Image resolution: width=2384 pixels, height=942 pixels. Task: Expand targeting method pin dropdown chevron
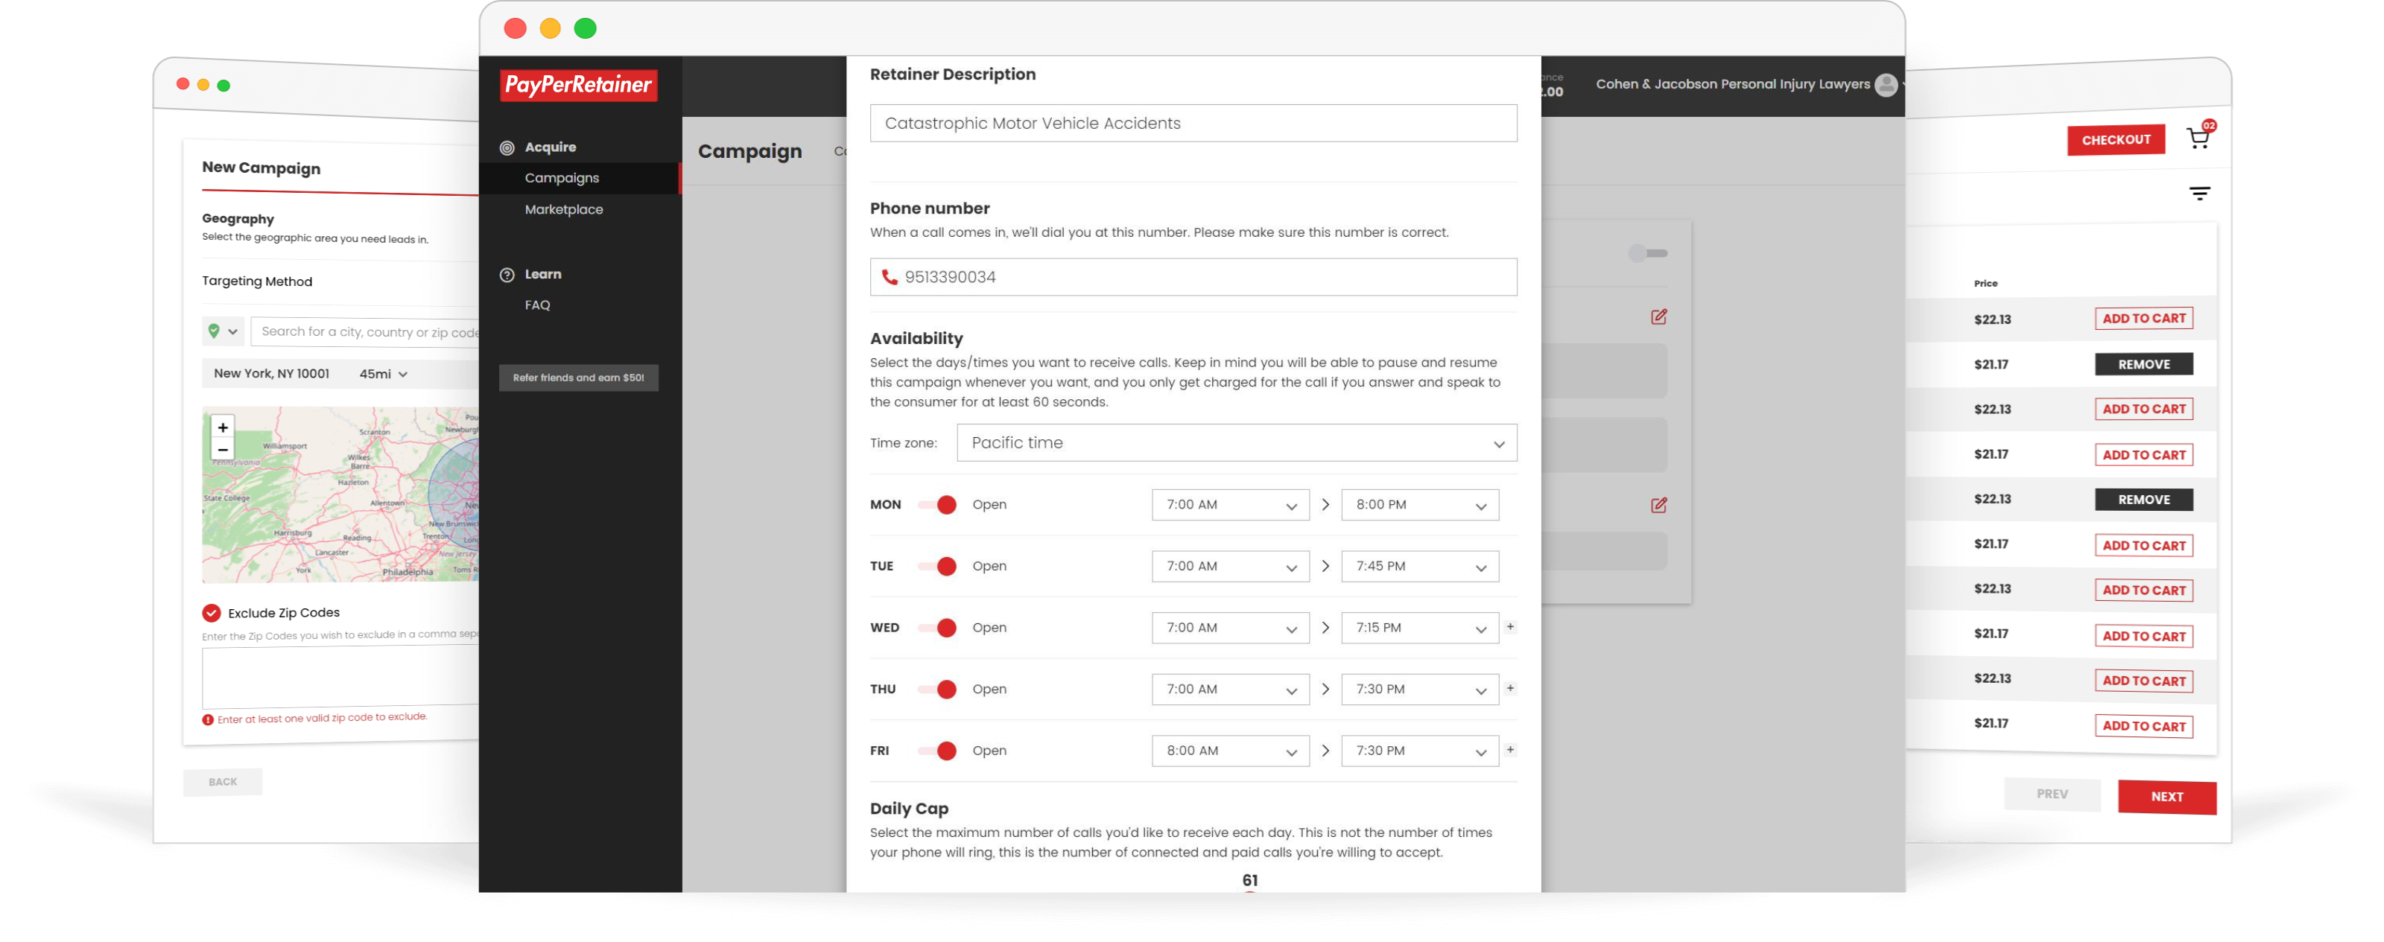(x=233, y=331)
